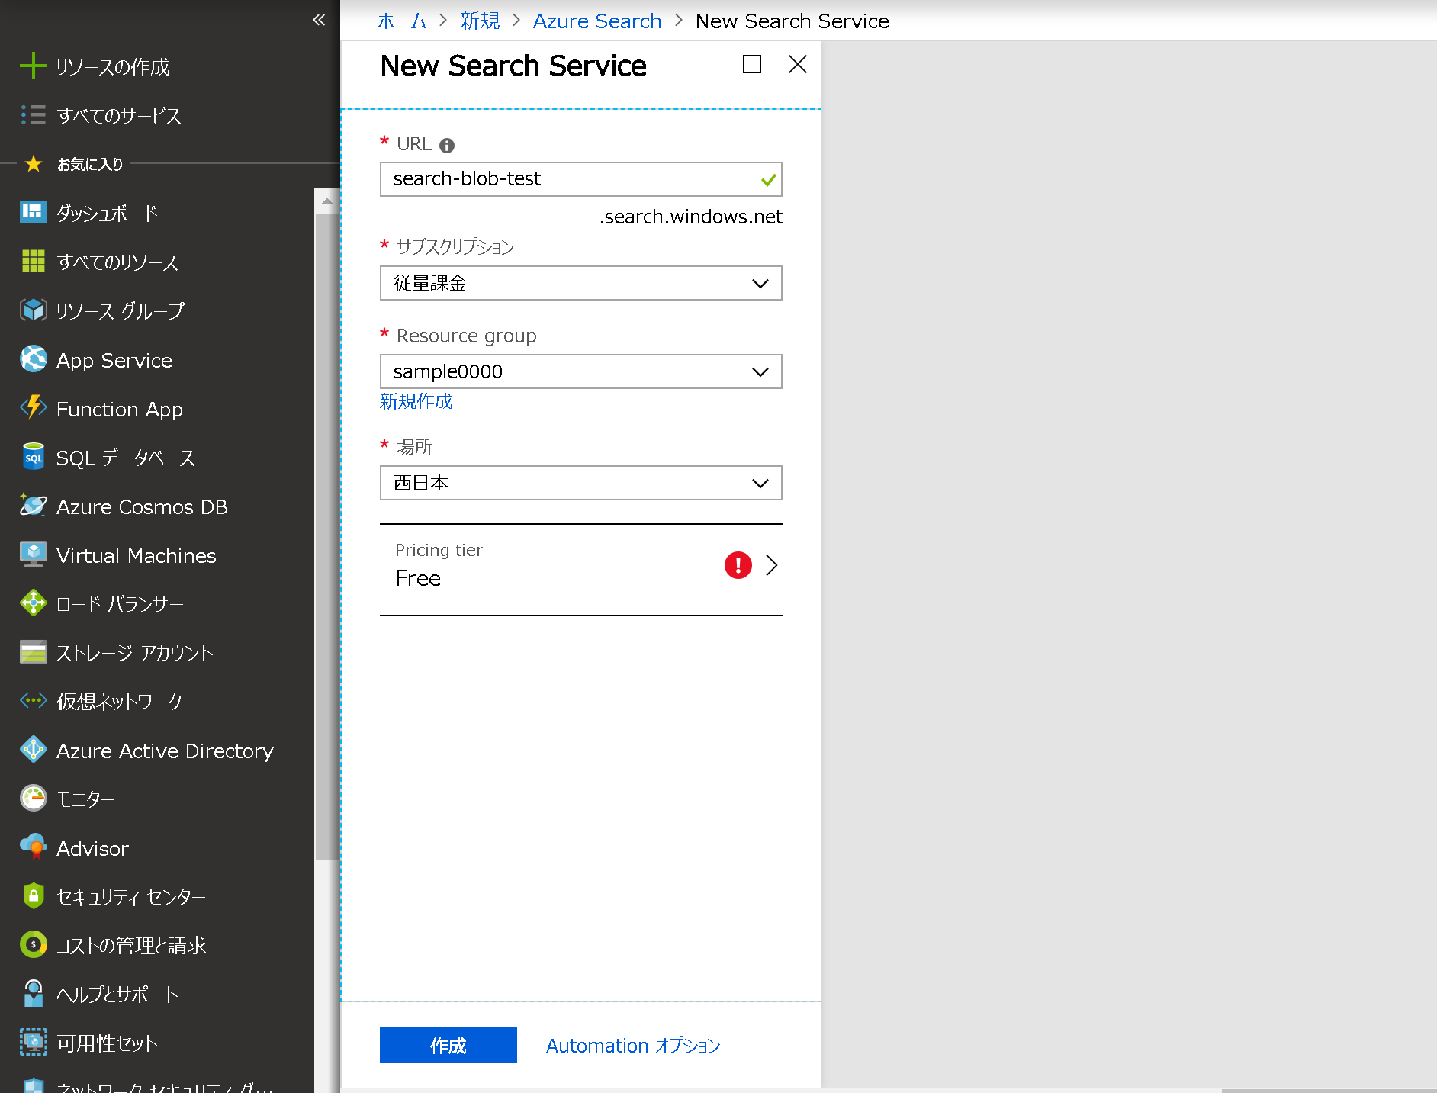
Task: Maximize the New Search Service blade
Action: (752, 64)
